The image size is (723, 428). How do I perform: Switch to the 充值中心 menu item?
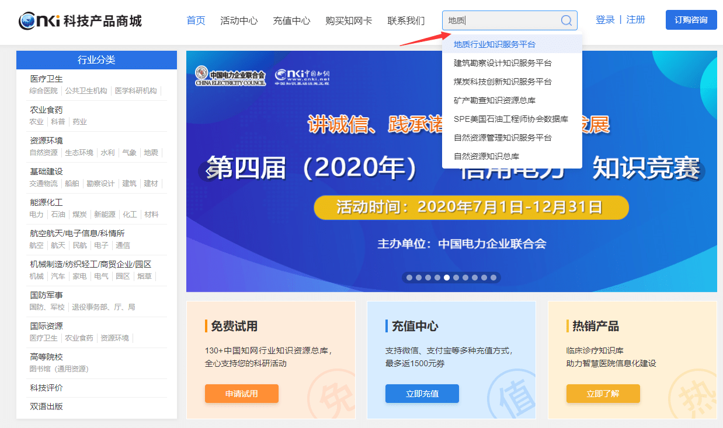click(x=291, y=20)
